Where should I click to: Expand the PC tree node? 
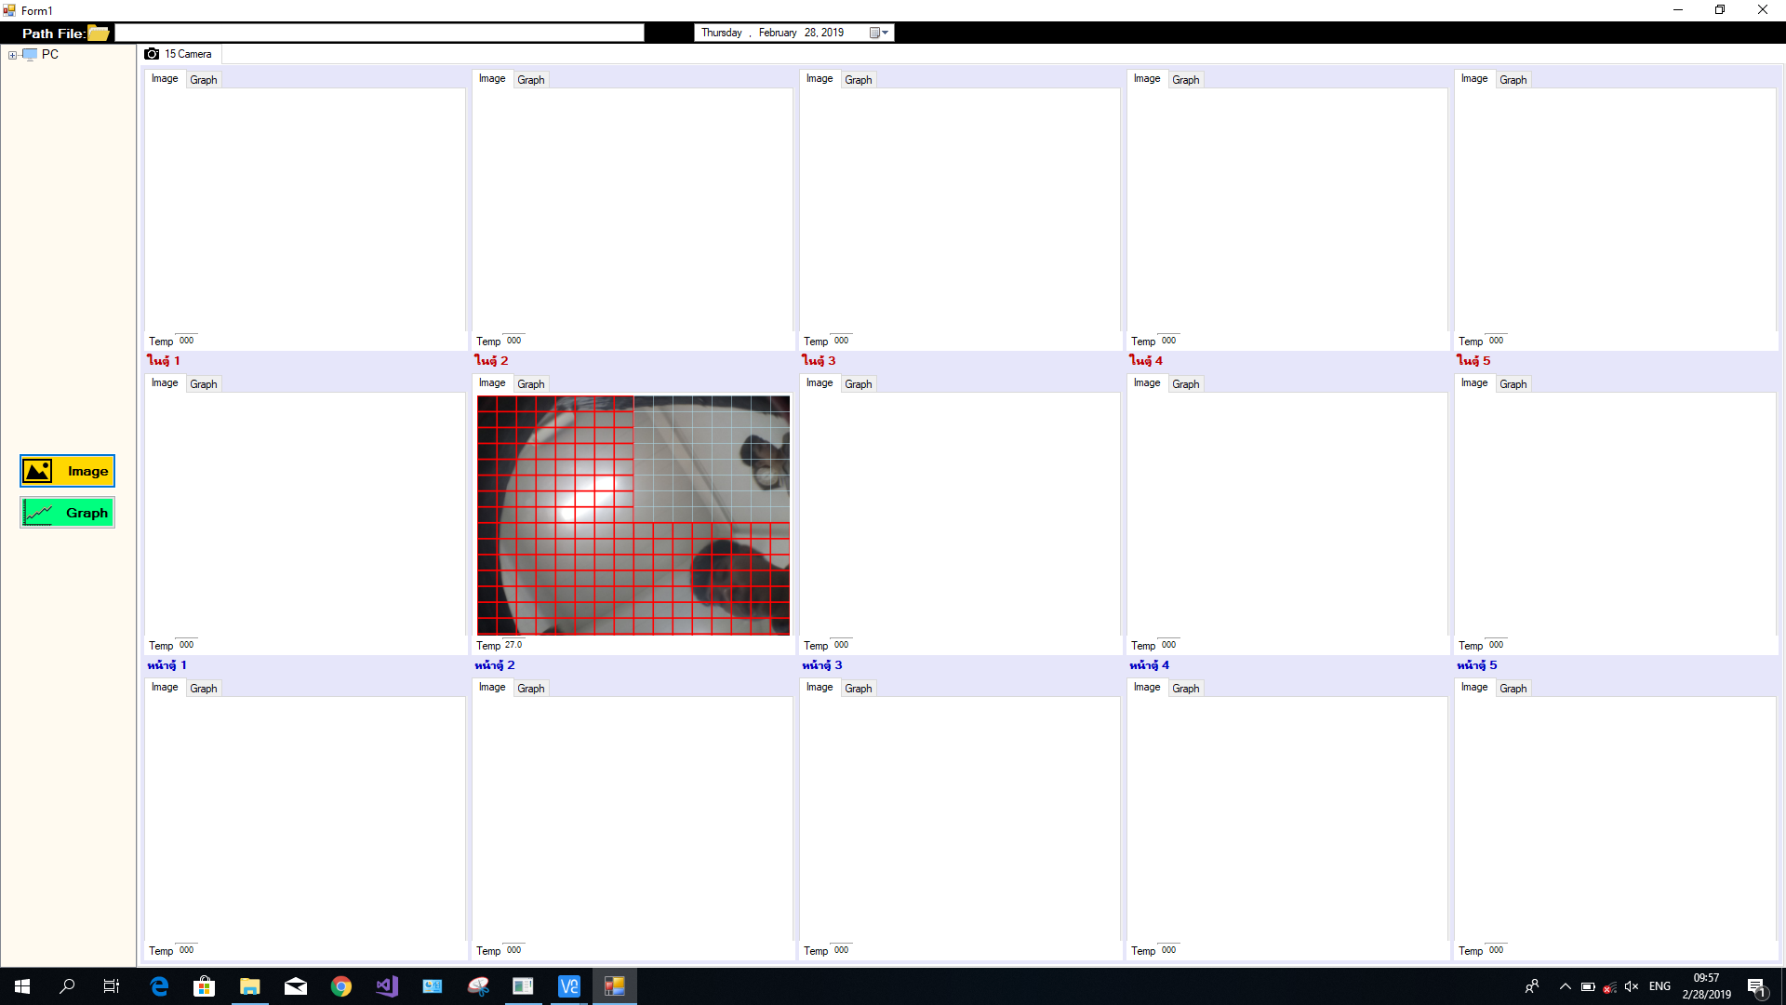12,55
